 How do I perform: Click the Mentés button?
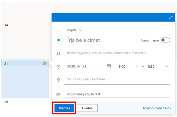pos(64,108)
